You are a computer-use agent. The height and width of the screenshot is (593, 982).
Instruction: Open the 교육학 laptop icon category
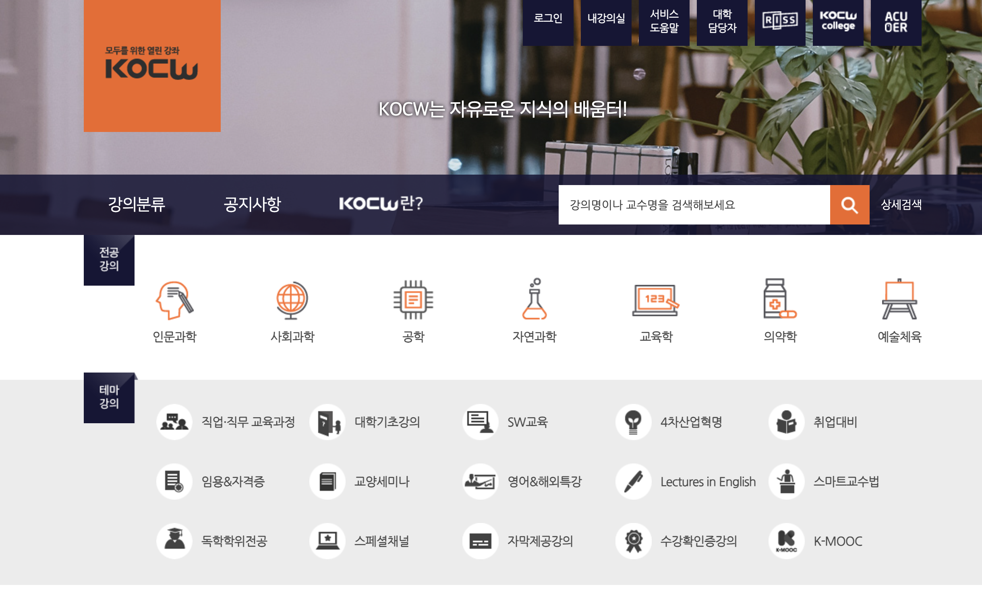(655, 300)
